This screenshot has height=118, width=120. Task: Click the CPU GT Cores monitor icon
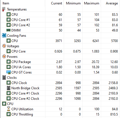[9, 72]
